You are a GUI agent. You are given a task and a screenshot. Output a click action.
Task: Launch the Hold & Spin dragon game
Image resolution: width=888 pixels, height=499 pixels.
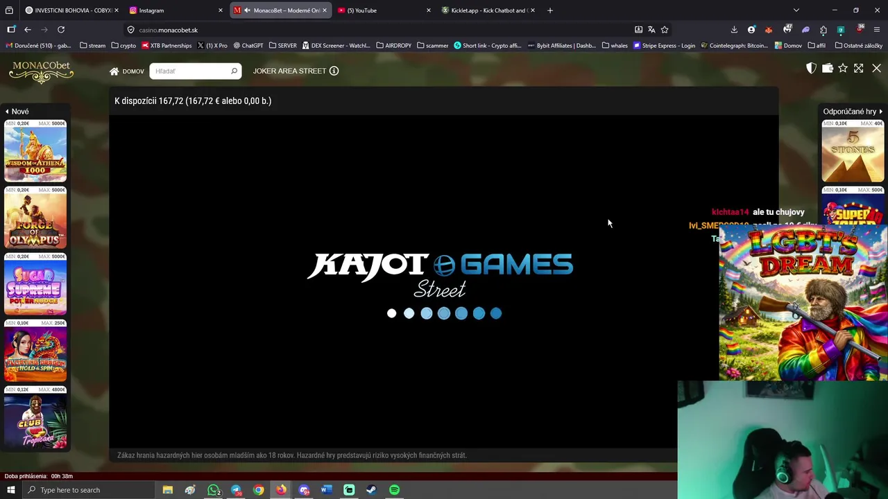click(x=35, y=351)
